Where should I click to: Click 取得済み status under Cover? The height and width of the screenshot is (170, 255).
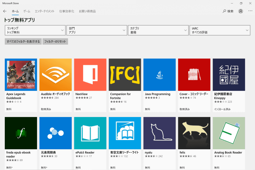[x=185, y=109]
